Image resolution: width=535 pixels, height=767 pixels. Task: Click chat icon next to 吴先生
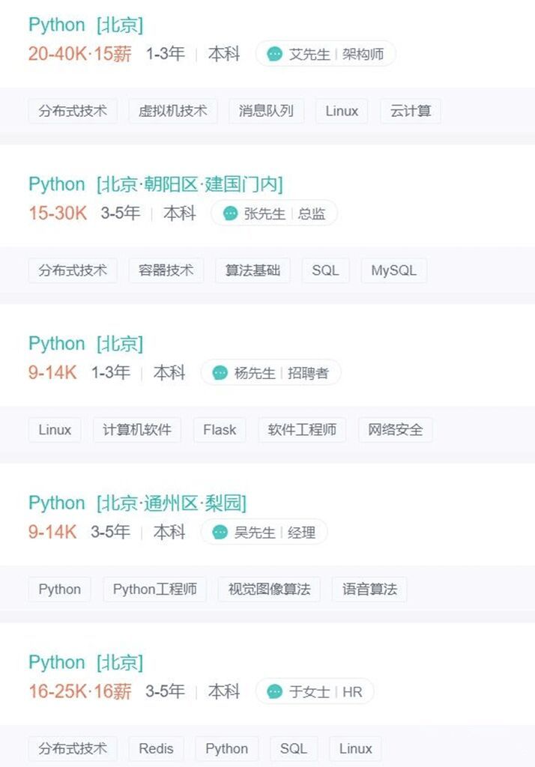[220, 533]
